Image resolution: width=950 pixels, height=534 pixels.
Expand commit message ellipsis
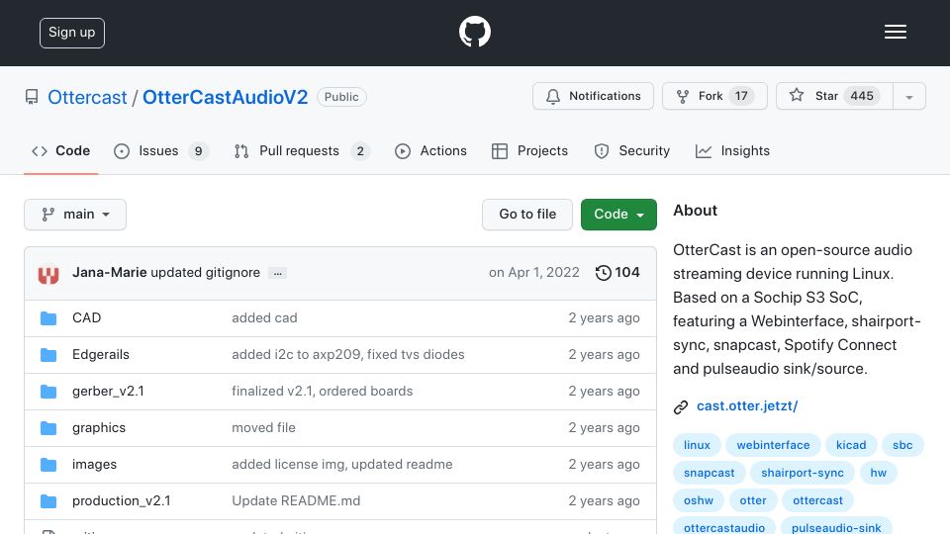[277, 274]
